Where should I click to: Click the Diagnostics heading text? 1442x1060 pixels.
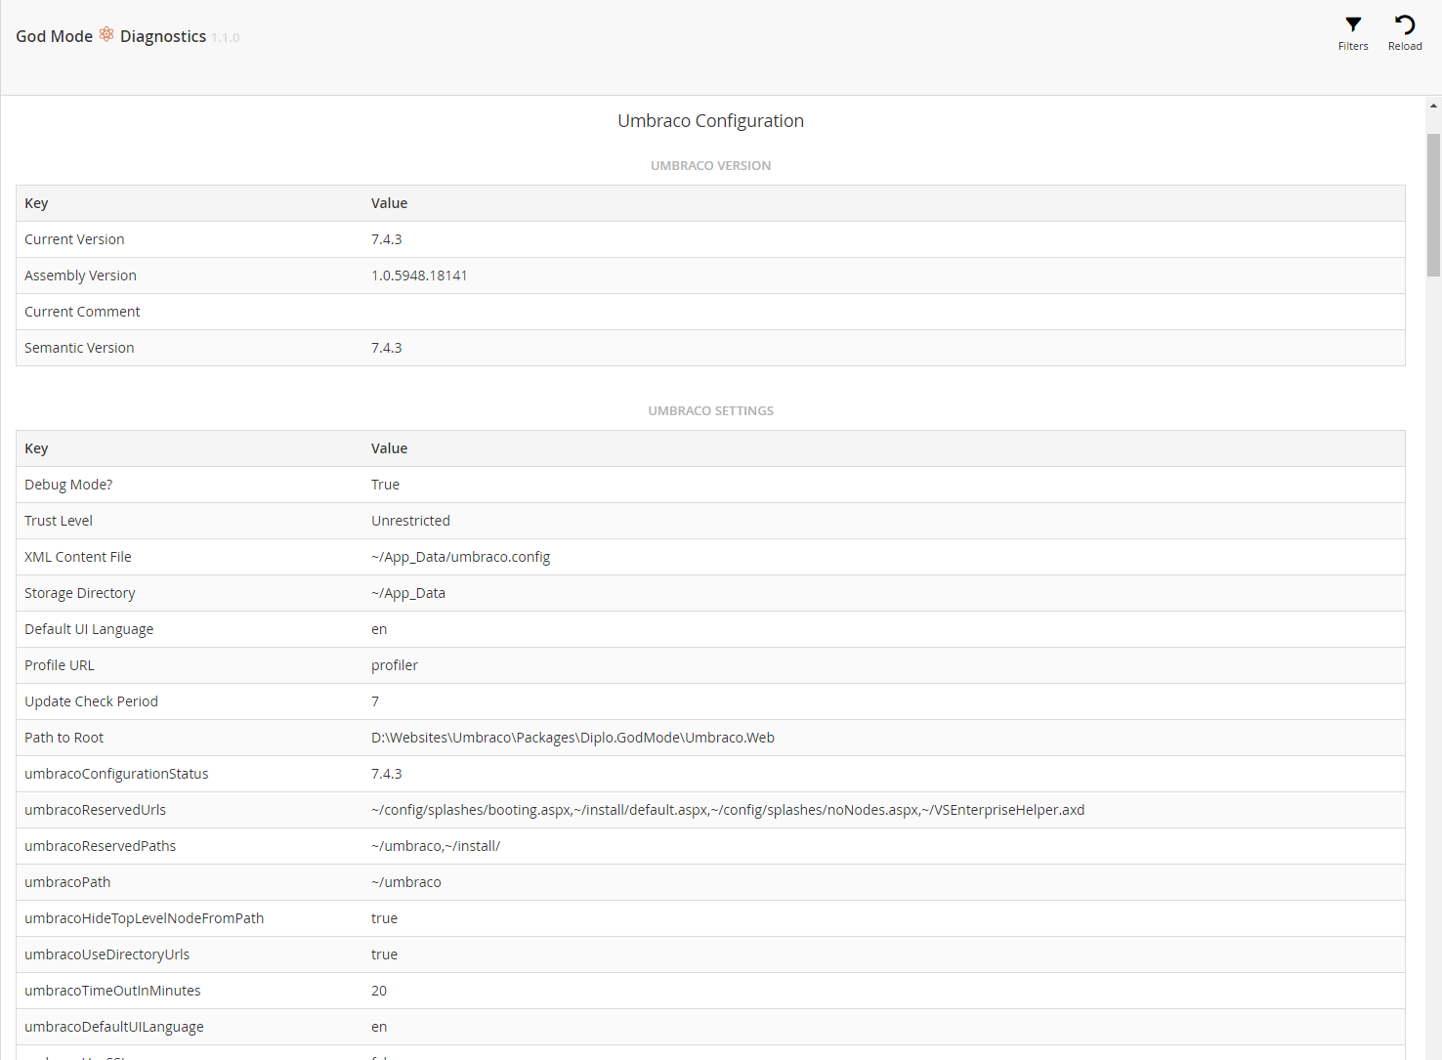click(163, 36)
